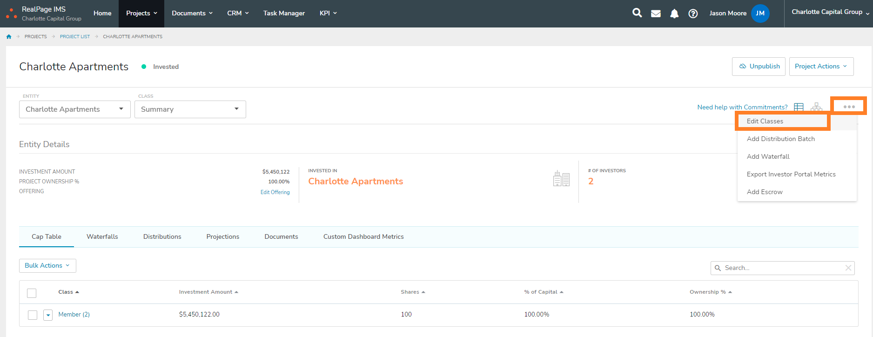Open the Class dropdown showing Summary

tap(190, 109)
